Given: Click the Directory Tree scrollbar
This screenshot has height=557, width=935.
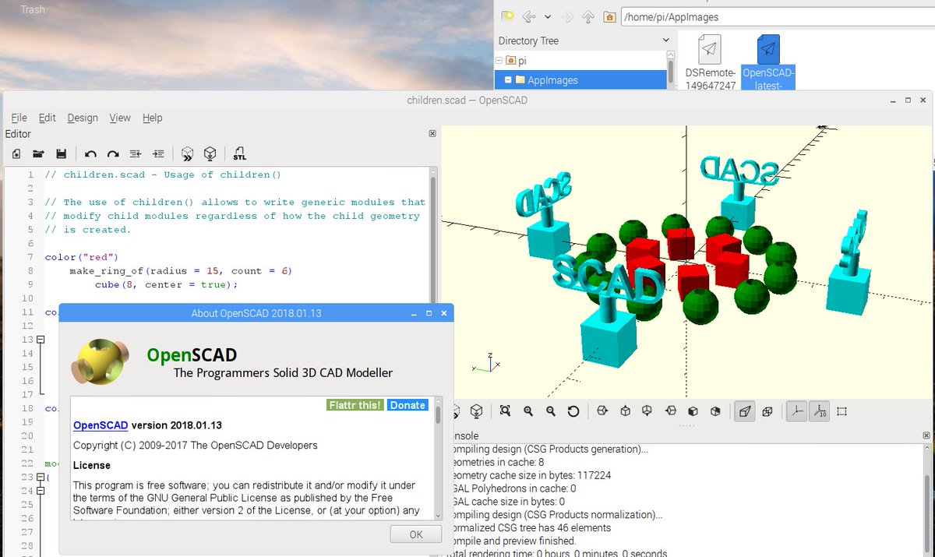Looking at the screenshot, I should [669, 70].
